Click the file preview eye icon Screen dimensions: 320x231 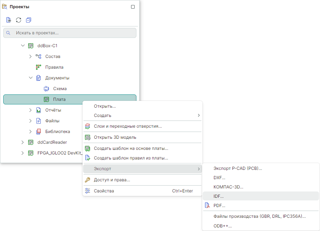9,20
